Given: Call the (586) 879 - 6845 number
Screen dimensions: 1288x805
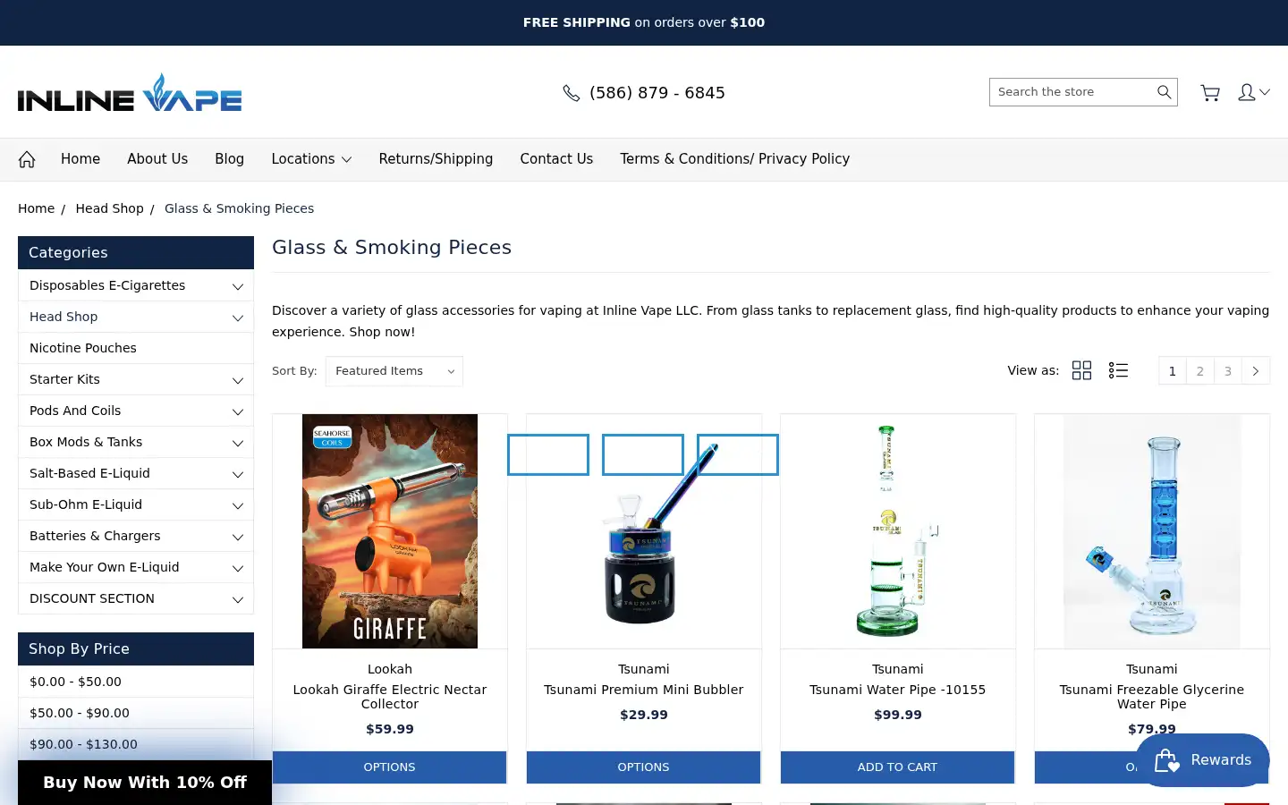Looking at the screenshot, I should coord(657,93).
